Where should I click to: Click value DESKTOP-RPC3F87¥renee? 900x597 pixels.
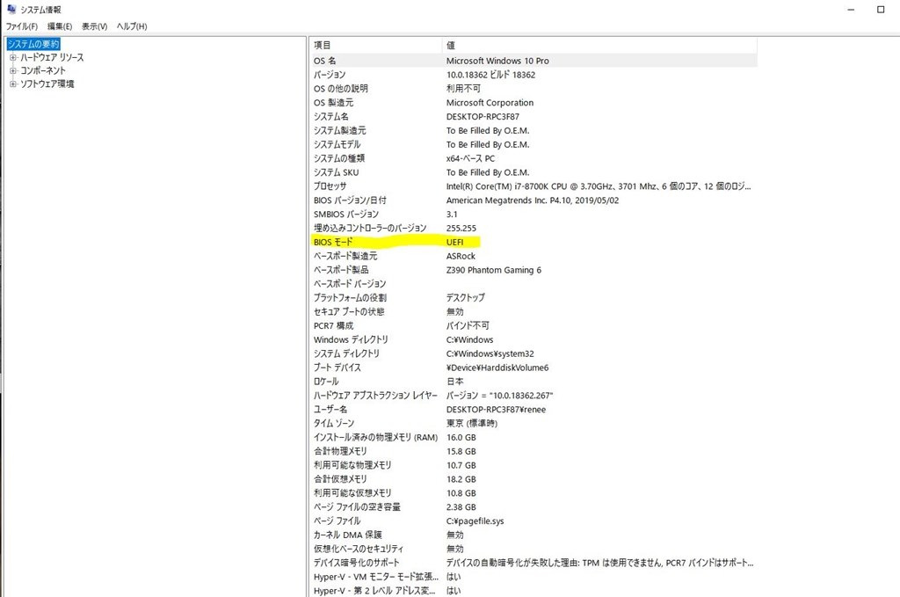tap(496, 410)
